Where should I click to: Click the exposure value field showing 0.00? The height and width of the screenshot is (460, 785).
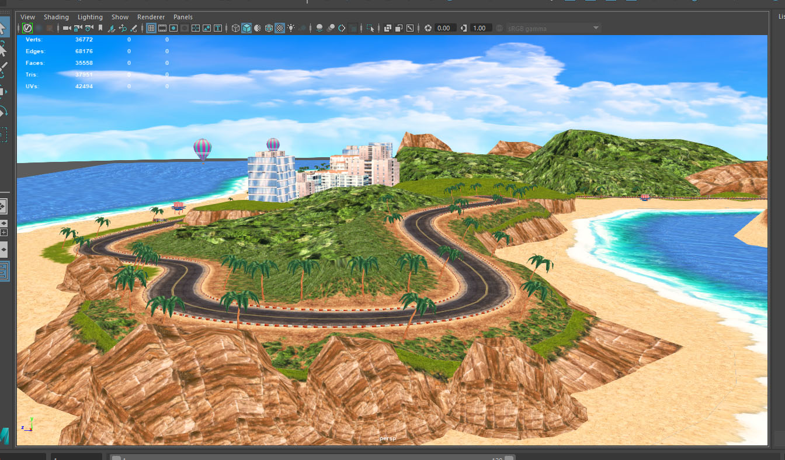[x=444, y=28]
